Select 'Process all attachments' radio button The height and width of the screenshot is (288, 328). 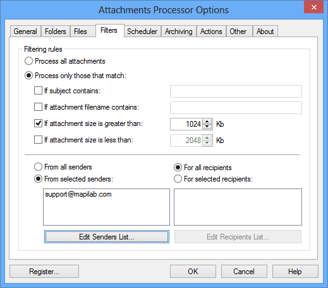coord(28,61)
